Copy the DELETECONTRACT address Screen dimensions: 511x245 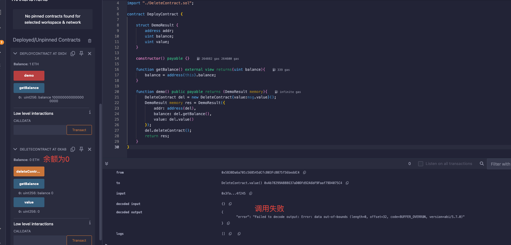73,149
